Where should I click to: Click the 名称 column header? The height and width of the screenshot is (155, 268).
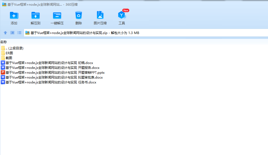click(4, 42)
